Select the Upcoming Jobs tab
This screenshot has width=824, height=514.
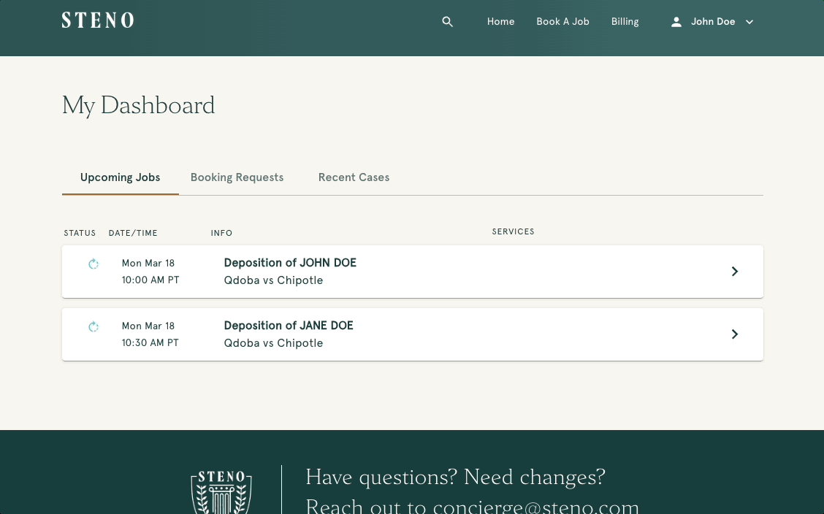(120, 177)
